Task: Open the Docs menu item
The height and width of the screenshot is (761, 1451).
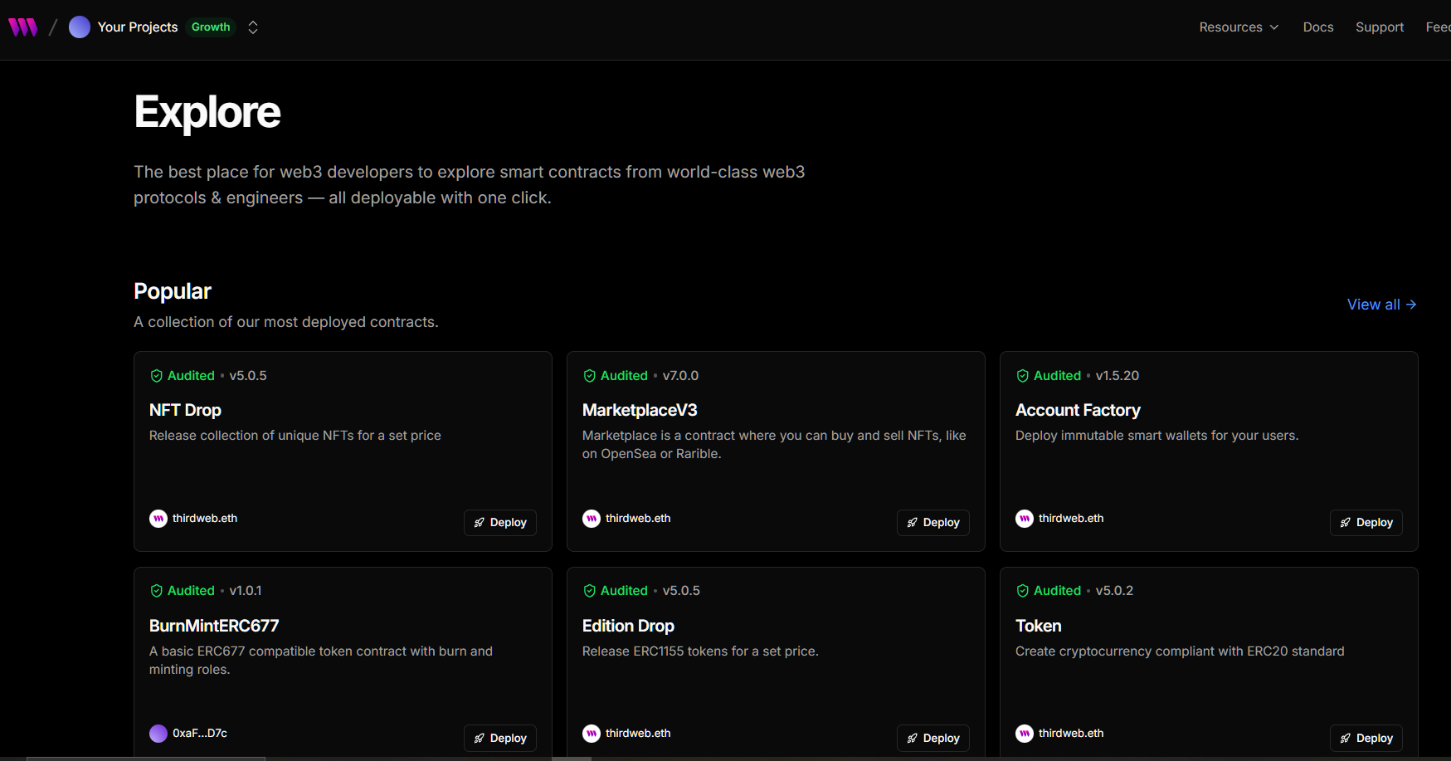Action: [1317, 27]
